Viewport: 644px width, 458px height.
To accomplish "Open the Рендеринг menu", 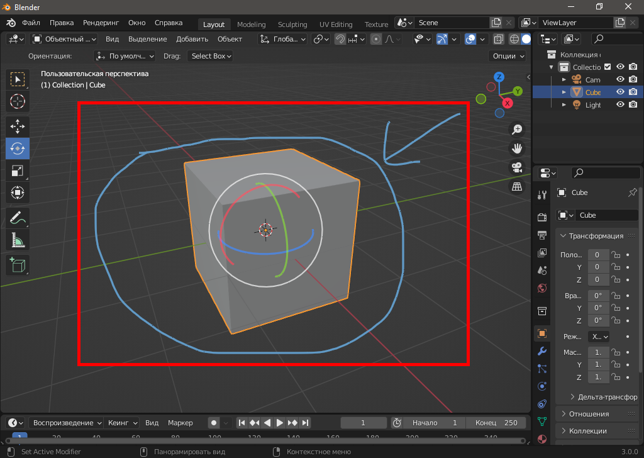I will coord(101,23).
